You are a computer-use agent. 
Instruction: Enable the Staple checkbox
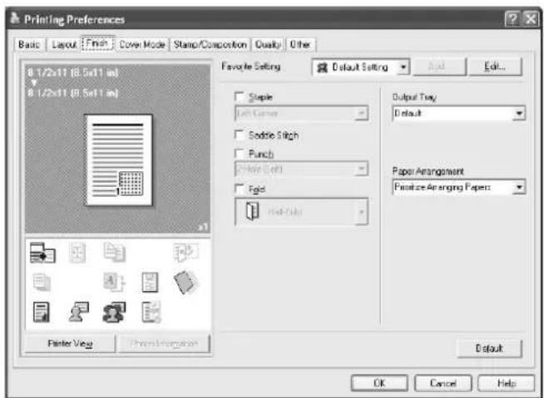pyautogui.click(x=240, y=96)
